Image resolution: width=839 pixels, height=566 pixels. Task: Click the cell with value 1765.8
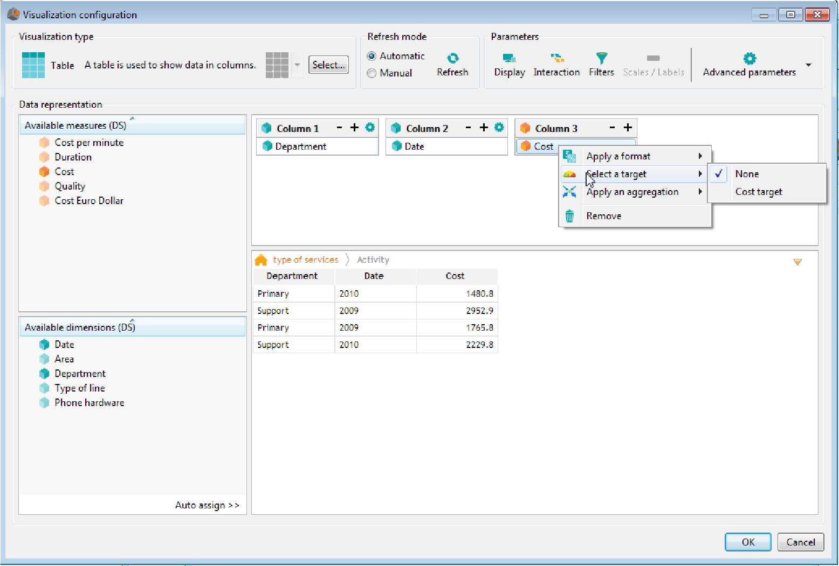[457, 327]
